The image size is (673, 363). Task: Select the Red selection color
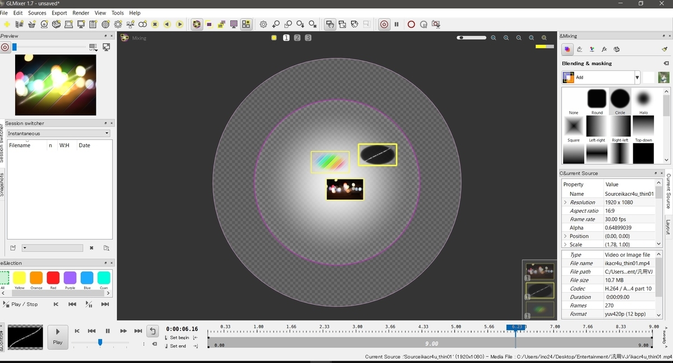pos(53,279)
